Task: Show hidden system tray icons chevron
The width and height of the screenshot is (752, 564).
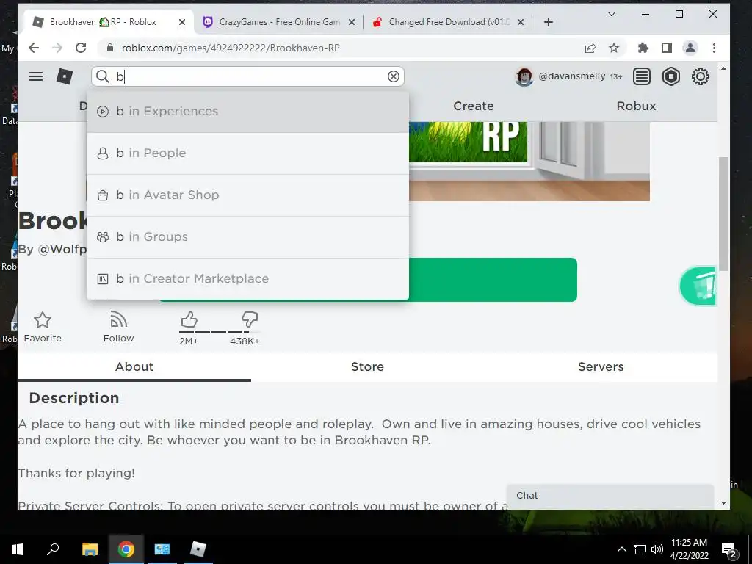Action: 621,549
